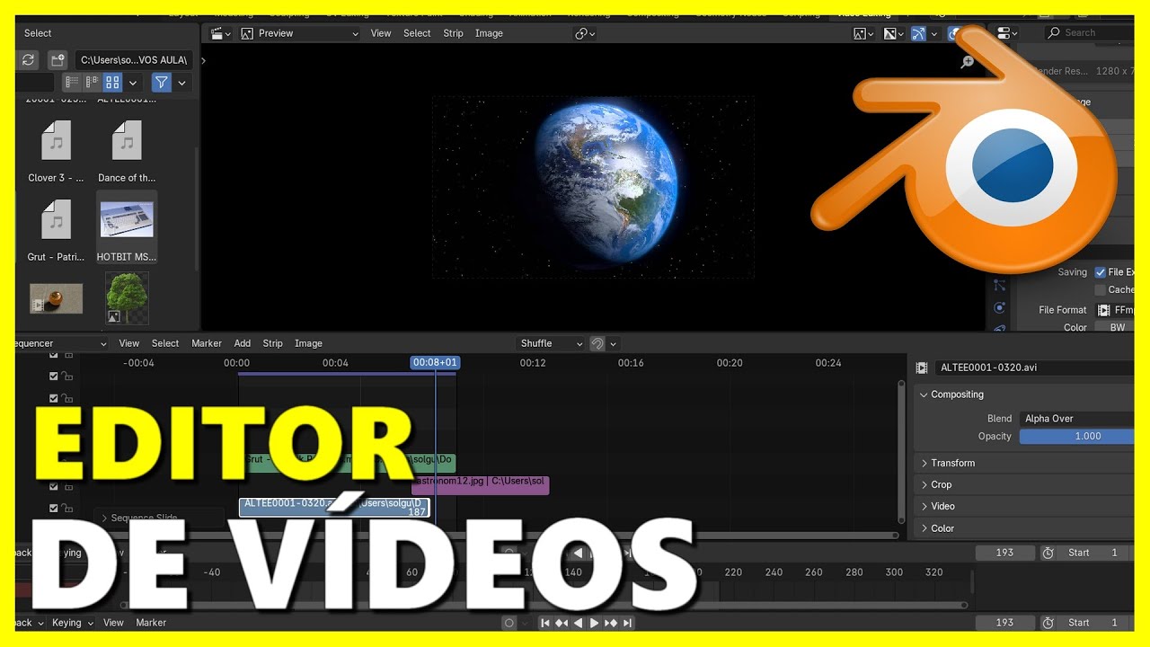
Task: Open the Keying dropdown on bottom bar
Action: tap(72, 623)
